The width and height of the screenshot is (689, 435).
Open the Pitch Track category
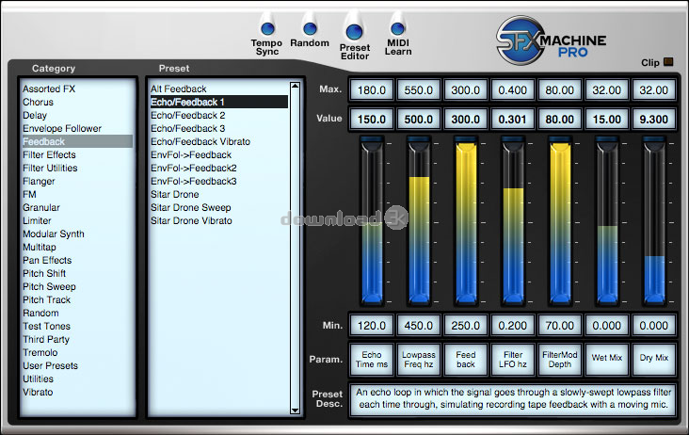pos(46,299)
